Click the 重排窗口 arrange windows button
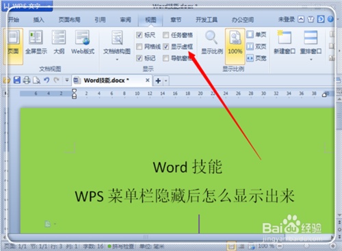The image size is (342, 251). [x=311, y=42]
